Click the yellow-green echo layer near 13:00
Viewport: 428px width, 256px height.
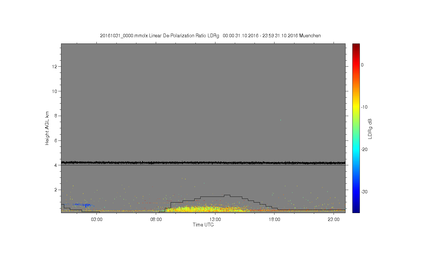pyautogui.click(x=205, y=209)
